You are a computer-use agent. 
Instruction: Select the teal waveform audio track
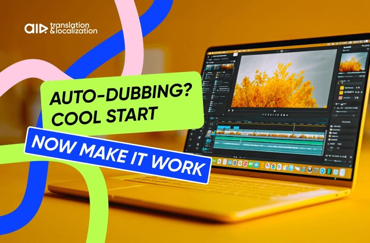click(x=269, y=149)
